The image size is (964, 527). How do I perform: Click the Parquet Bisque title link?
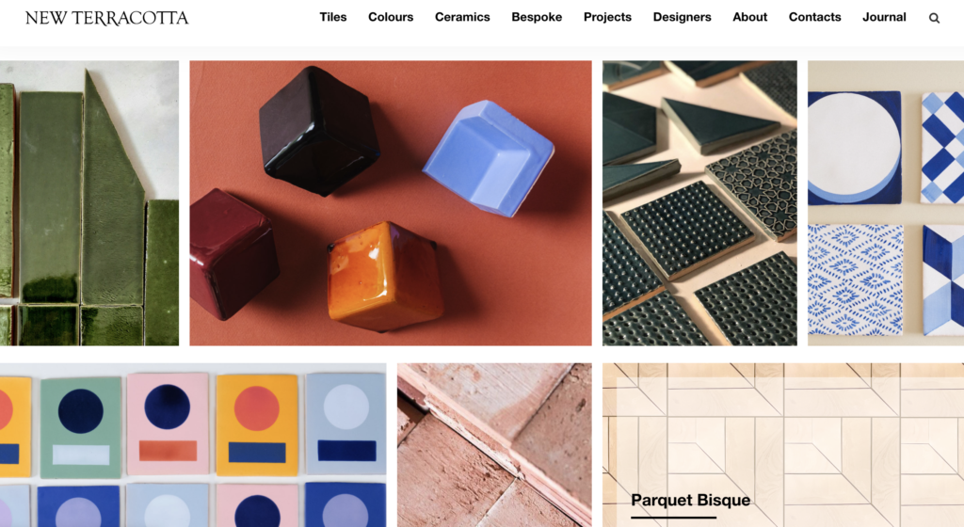[690, 500]
